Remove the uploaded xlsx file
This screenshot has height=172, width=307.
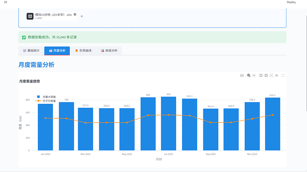pyautogui.click(x=75, y=15)
